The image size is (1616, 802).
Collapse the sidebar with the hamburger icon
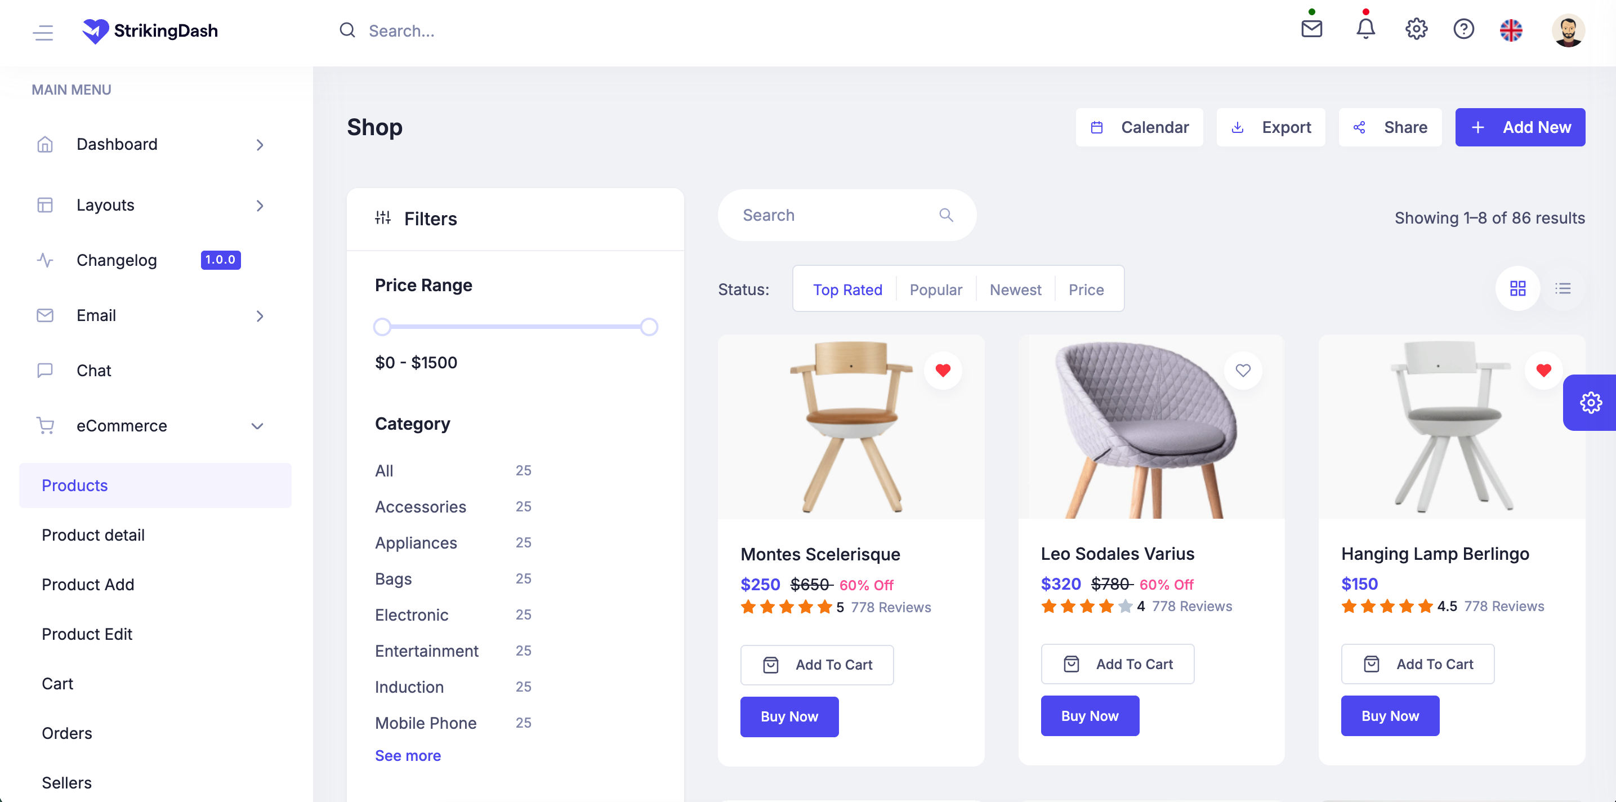[x=43, y=33]
